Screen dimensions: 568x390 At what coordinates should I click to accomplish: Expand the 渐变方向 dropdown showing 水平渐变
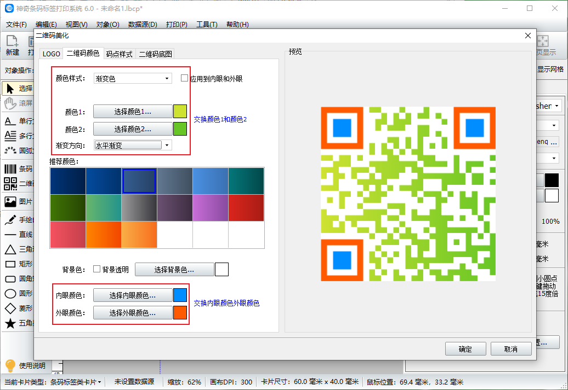[x=133, y=145]
